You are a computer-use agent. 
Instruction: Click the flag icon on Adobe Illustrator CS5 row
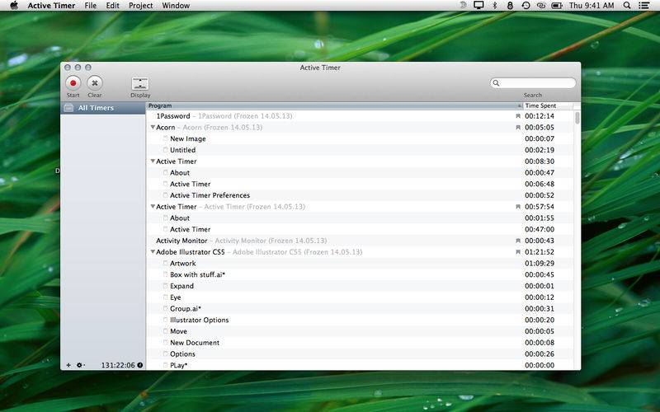coord(518,252)
